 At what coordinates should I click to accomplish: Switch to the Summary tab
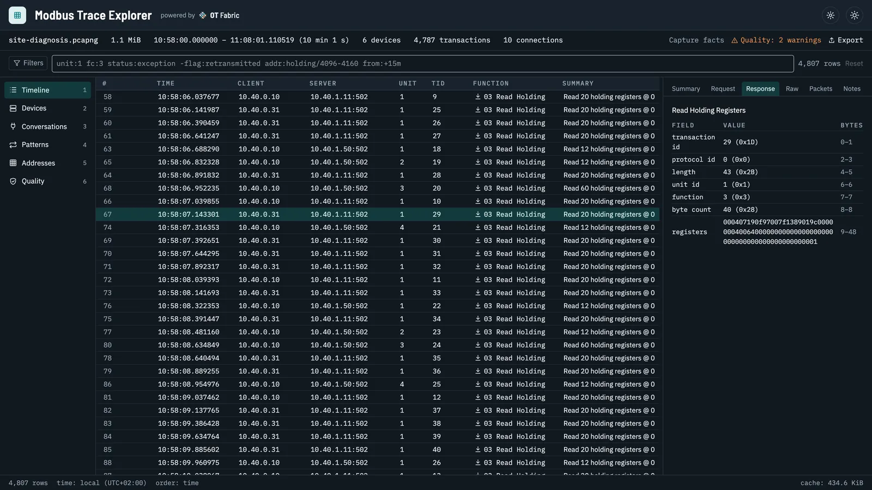(686, 89)
